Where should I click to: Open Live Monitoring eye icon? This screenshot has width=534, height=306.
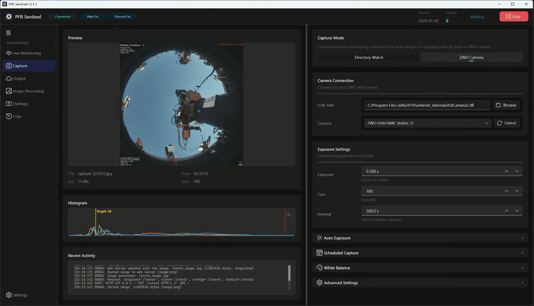(9, 53)
